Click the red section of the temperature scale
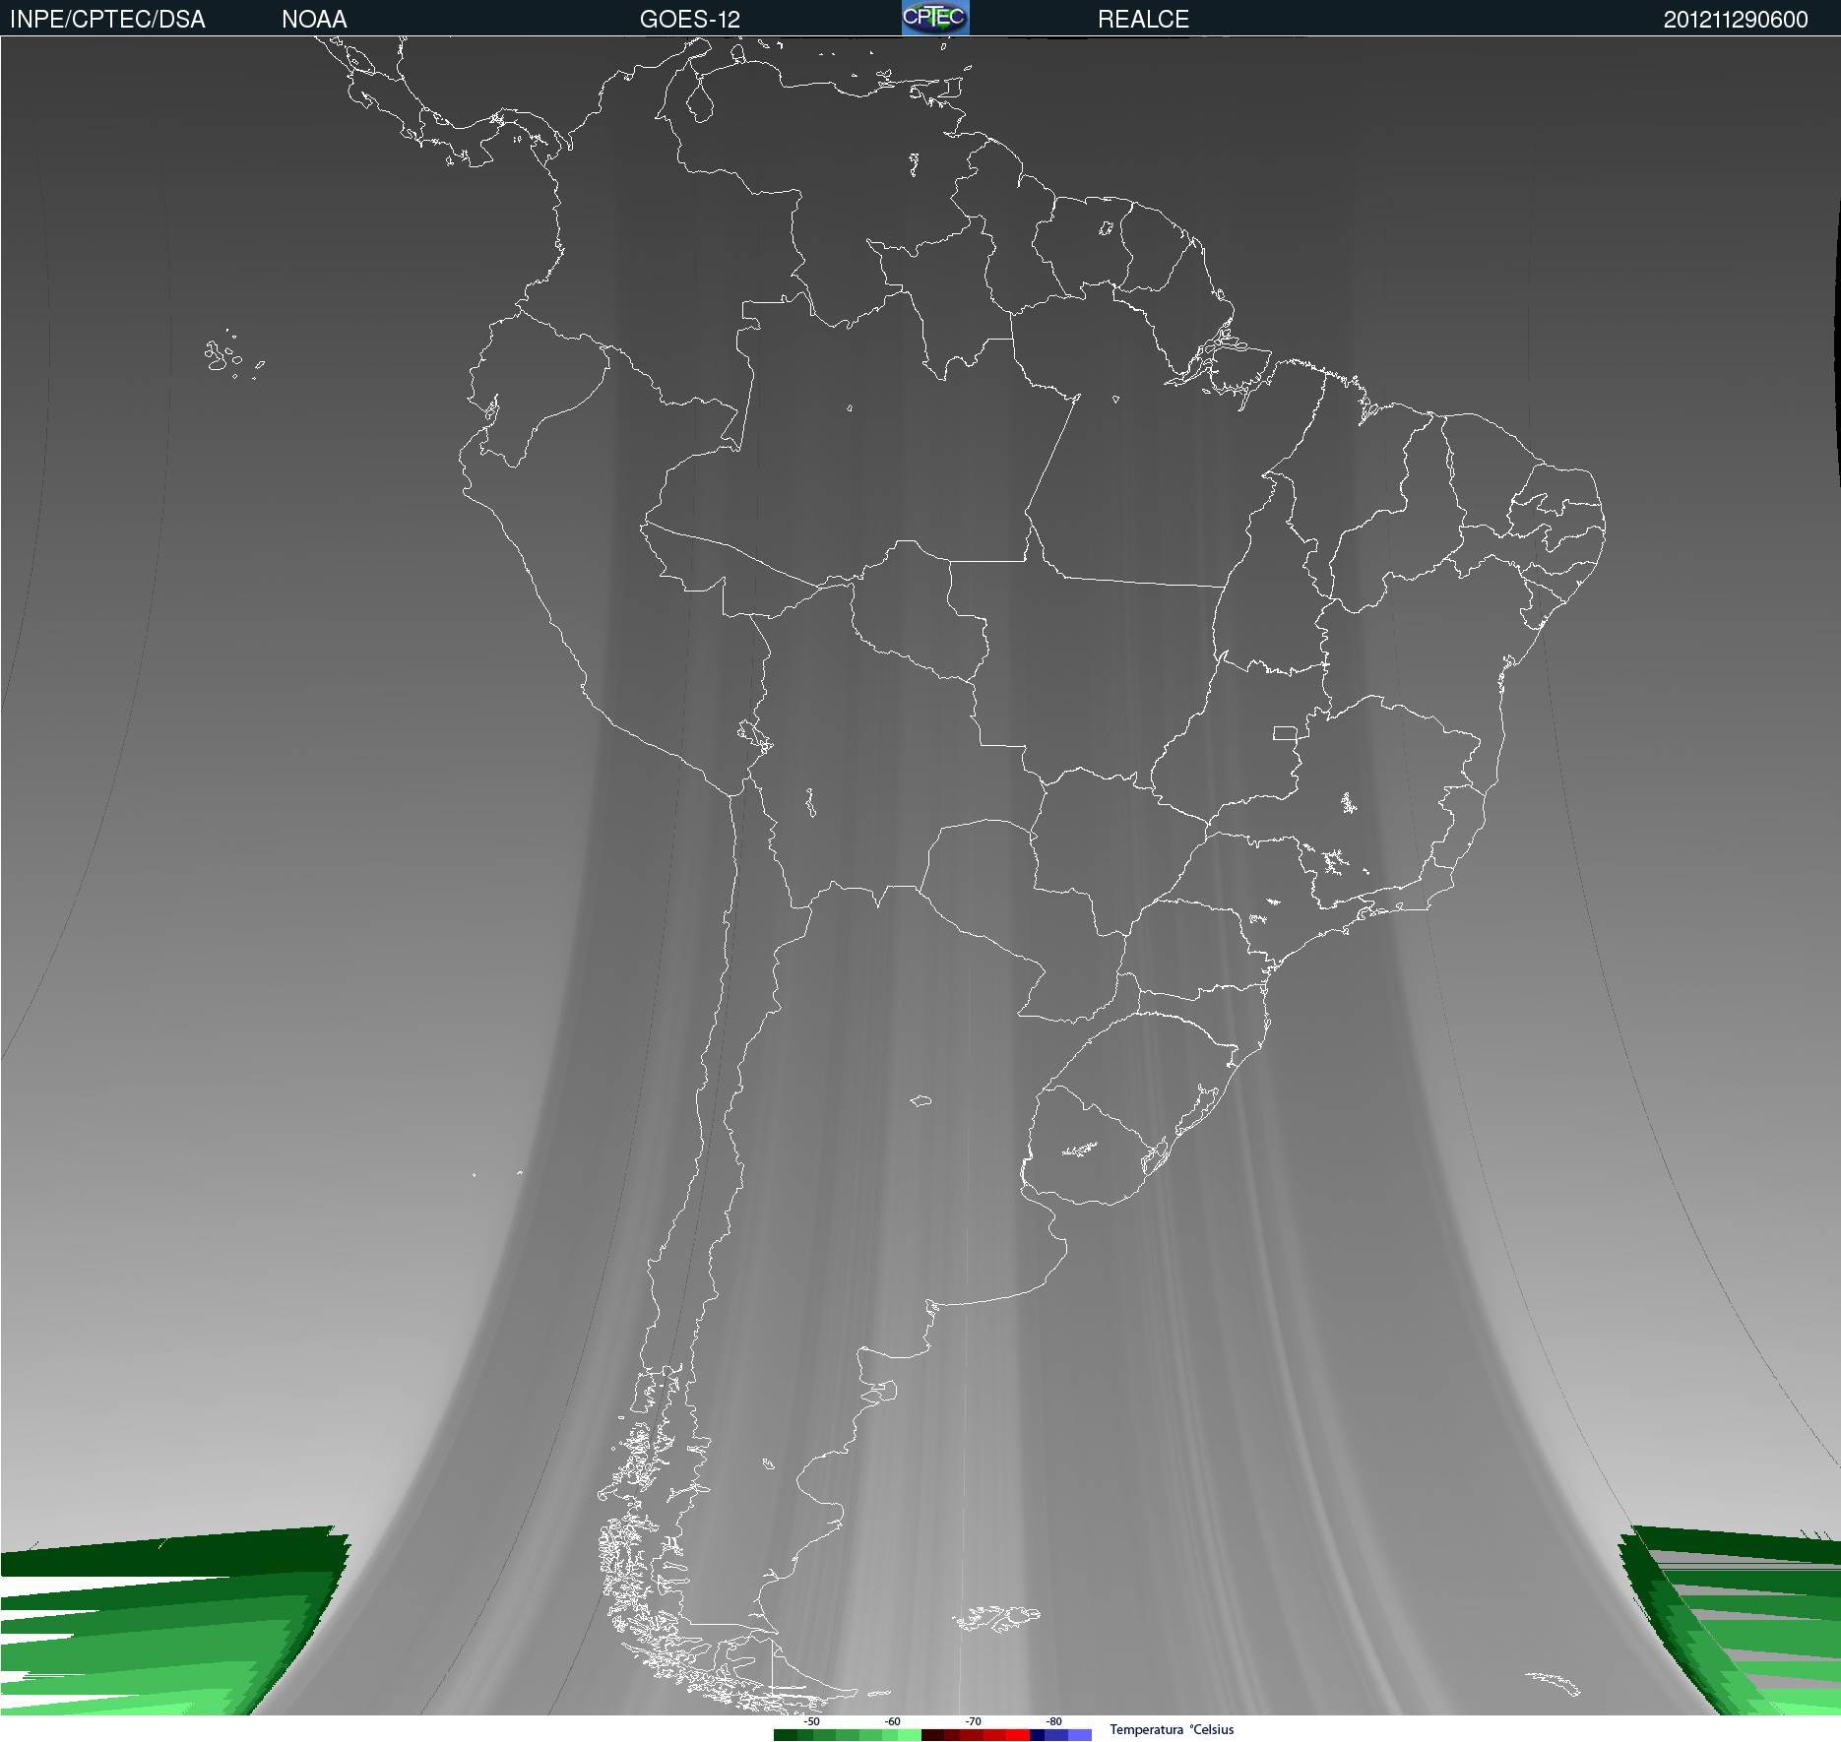The image size is (1841, 1742). point(976,1735)
